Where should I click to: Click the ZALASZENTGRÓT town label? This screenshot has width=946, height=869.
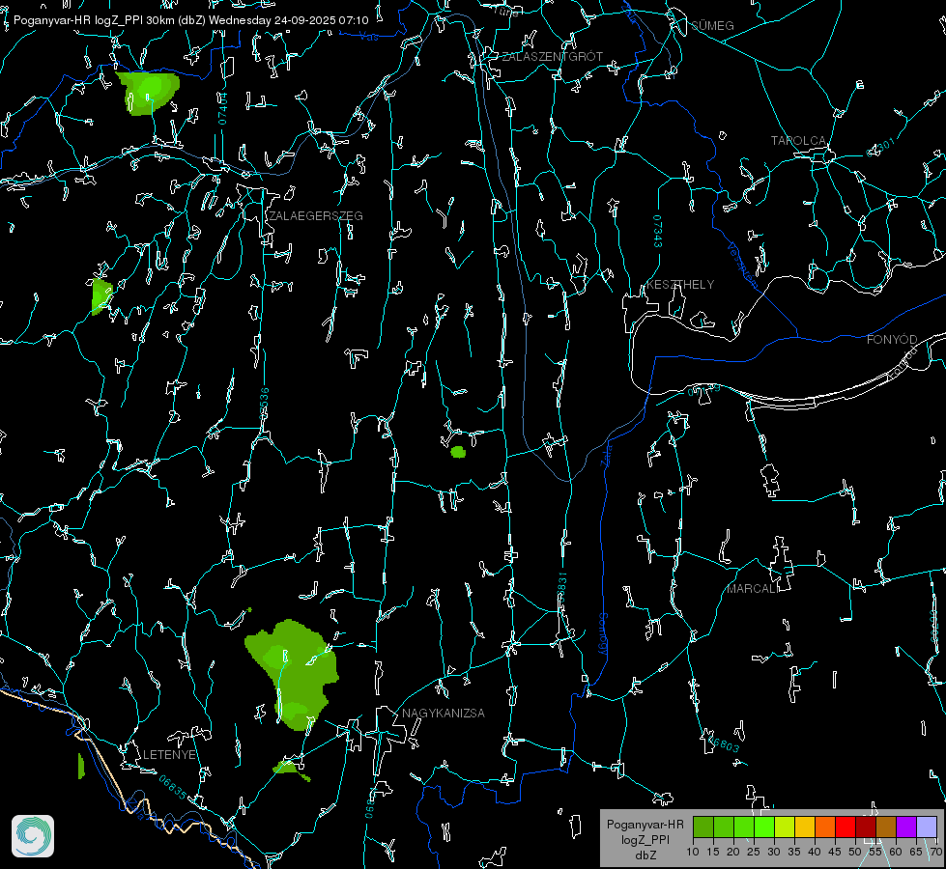point(552,57)
